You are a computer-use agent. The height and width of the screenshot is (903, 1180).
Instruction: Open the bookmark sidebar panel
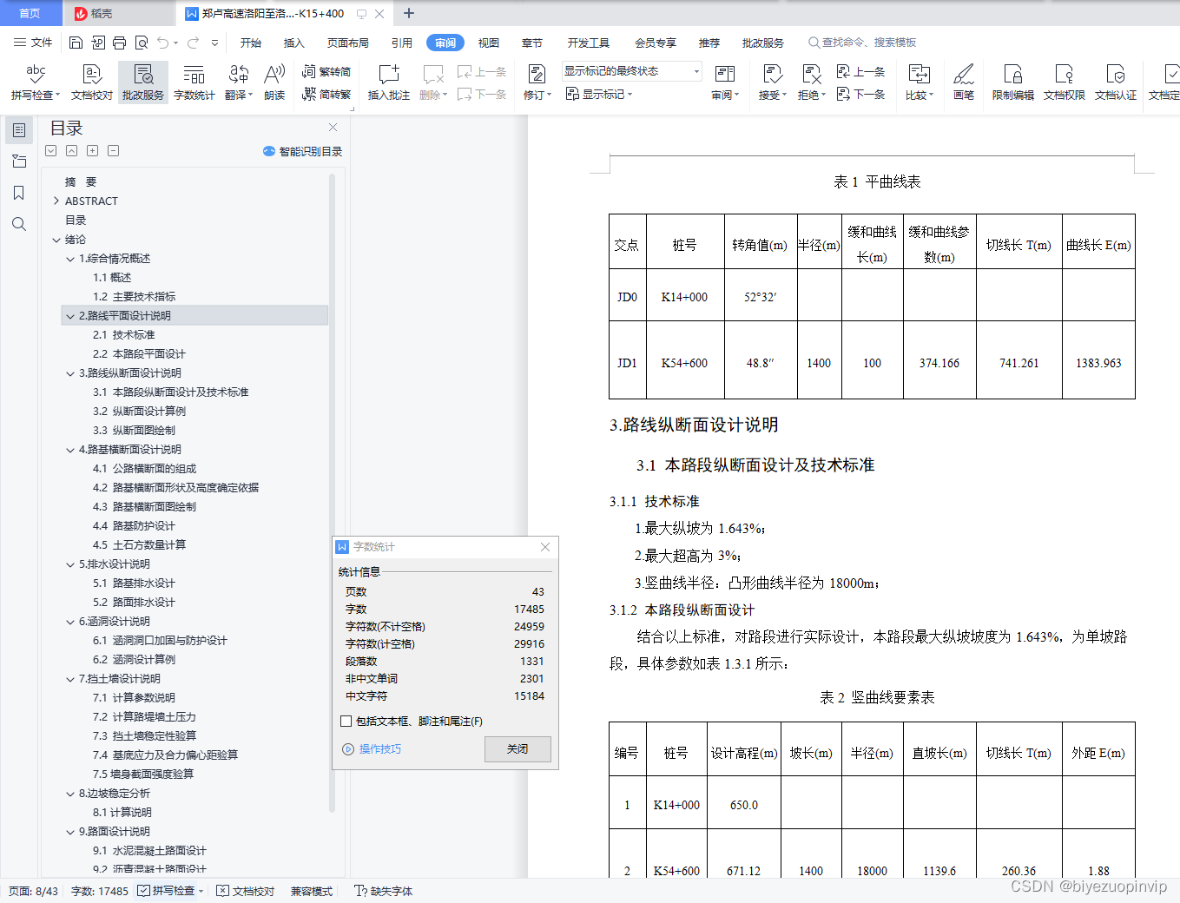point(19,193)
